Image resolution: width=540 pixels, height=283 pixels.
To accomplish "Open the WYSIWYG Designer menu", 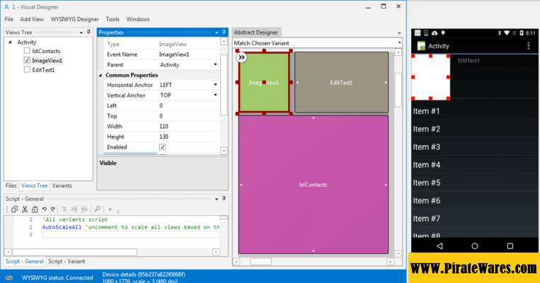I will point(75,19).
